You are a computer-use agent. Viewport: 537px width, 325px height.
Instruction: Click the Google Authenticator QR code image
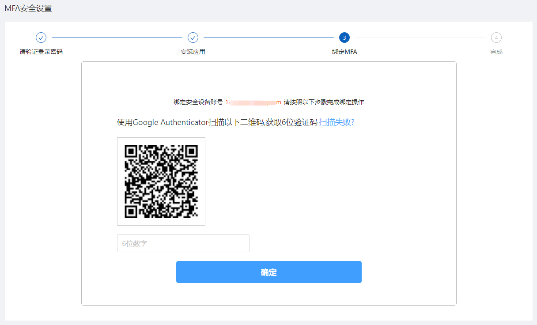(x=161, y=181)
